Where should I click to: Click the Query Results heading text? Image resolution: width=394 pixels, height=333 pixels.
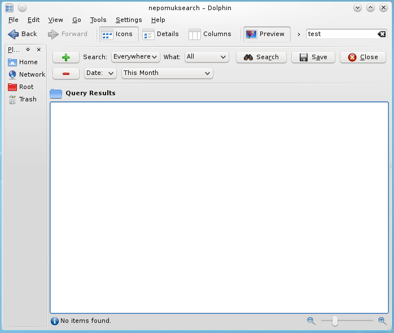tap(90, 93)
